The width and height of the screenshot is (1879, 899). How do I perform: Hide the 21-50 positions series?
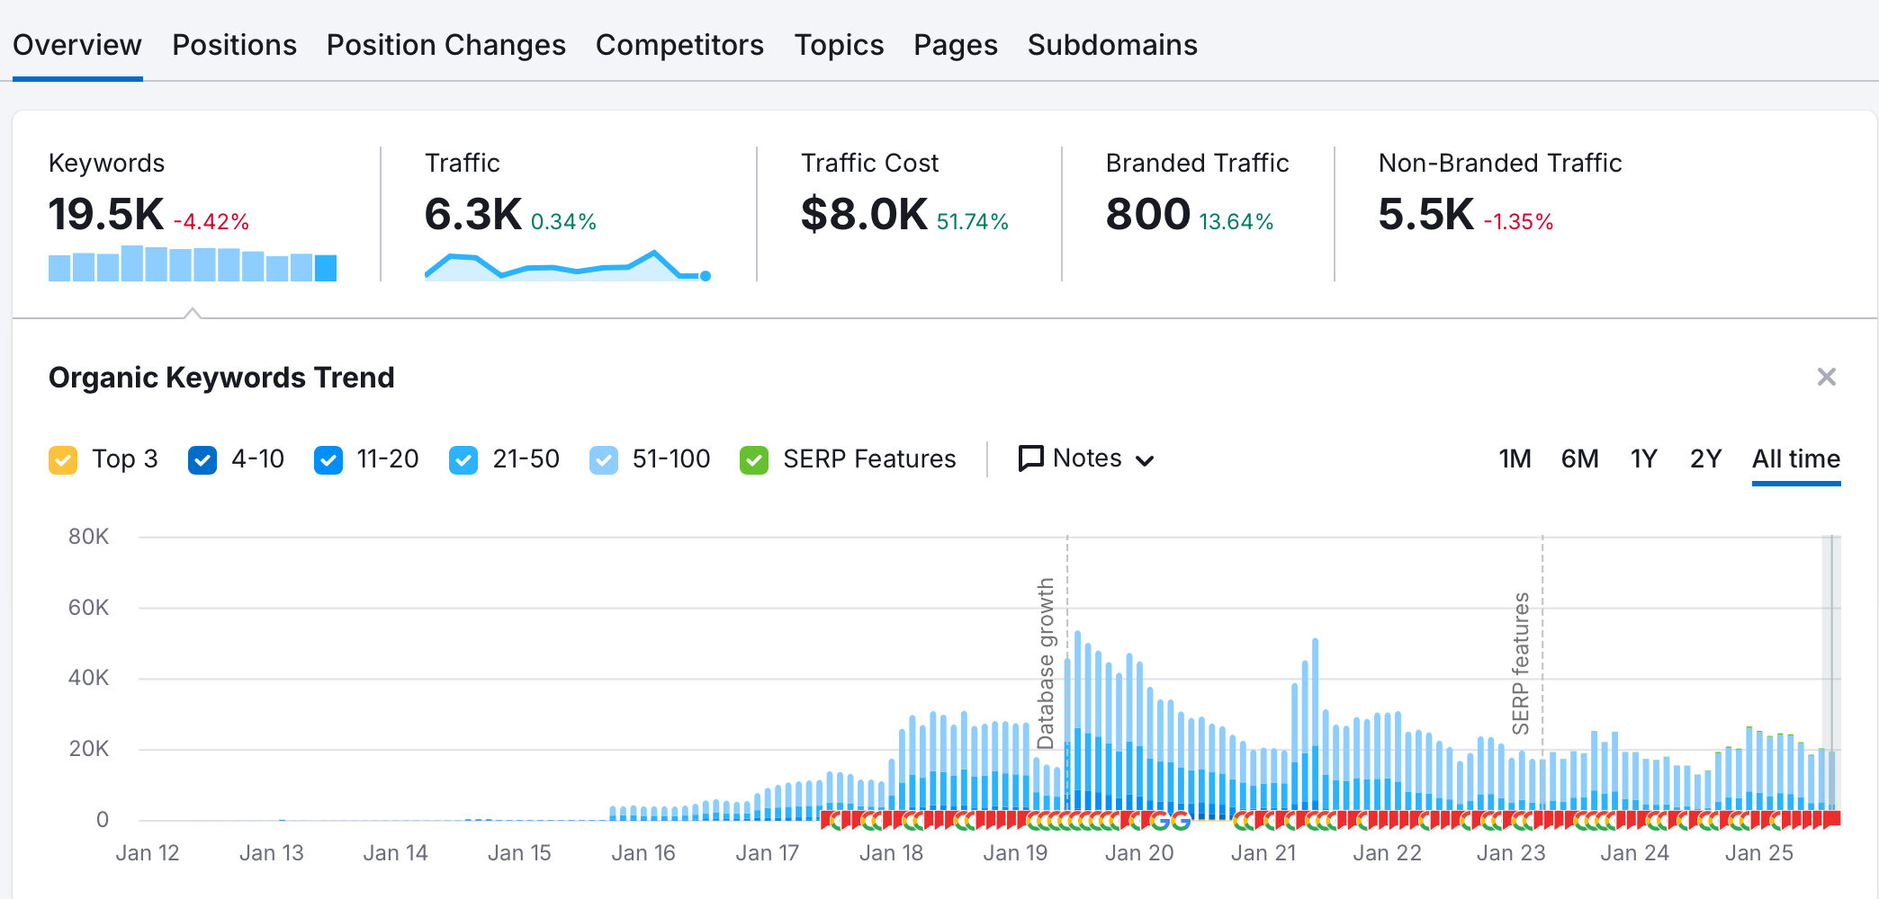(463, 459)
